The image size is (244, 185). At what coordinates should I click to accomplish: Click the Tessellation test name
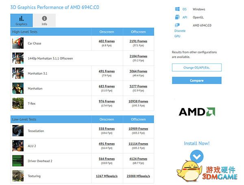click(x=36, y=131)
